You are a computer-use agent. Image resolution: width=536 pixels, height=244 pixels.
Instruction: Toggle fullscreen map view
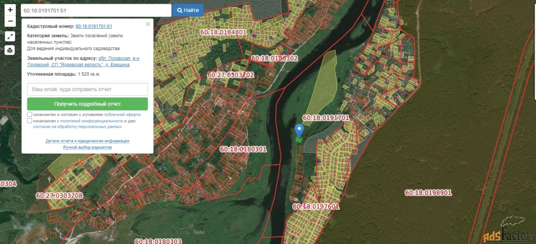(x=10, y=36)
